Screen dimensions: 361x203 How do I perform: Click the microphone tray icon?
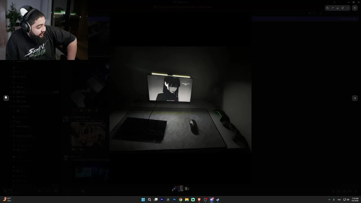(x=334, y=200)
